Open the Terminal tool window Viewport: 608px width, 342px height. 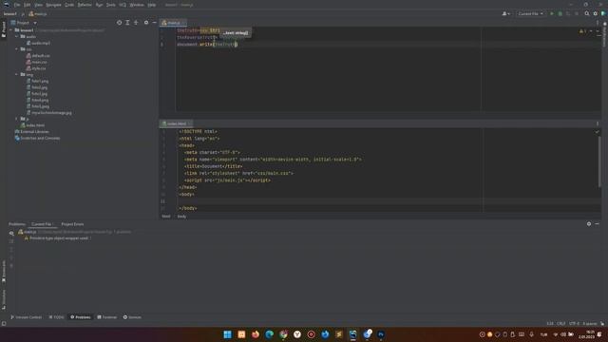point(107,317)
